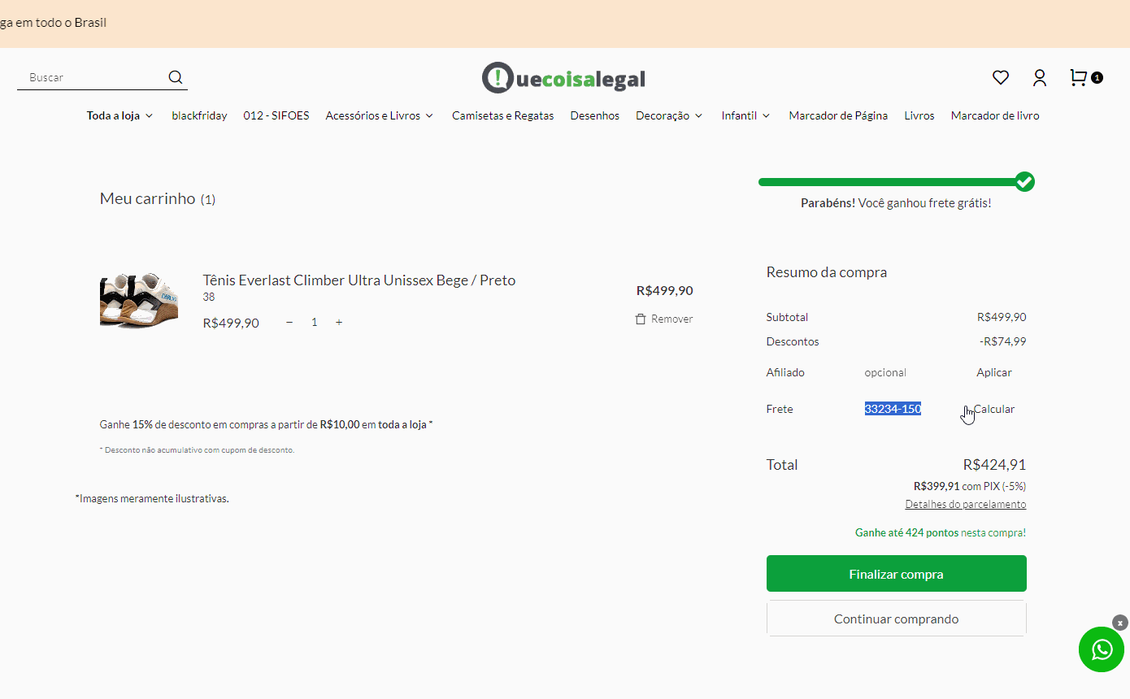
Task: Click the free shipping progress bar checkmark
Action: tap(1024, 182)
